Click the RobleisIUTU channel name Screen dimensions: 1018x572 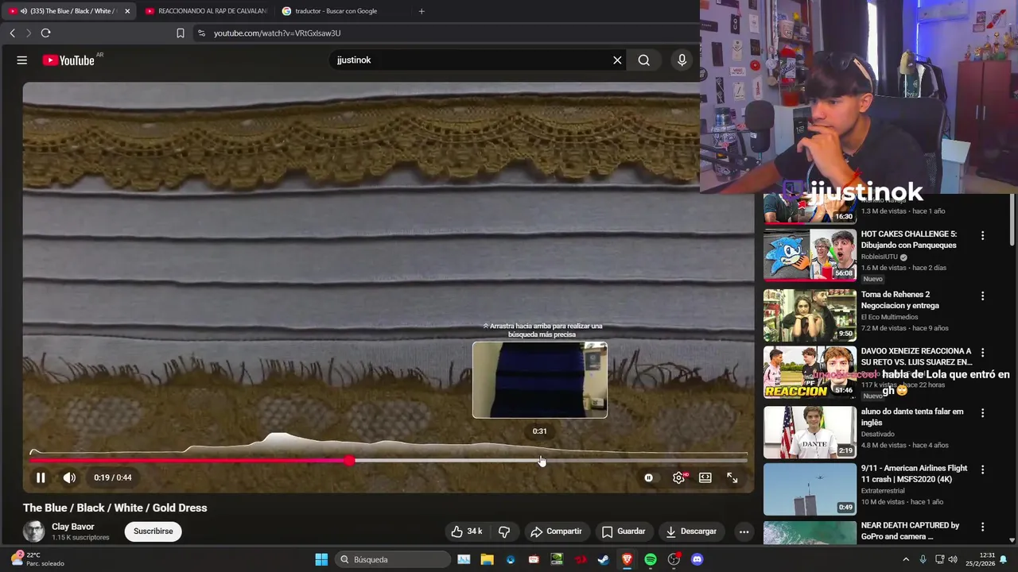pyautogui.click(x=879, y=257)
